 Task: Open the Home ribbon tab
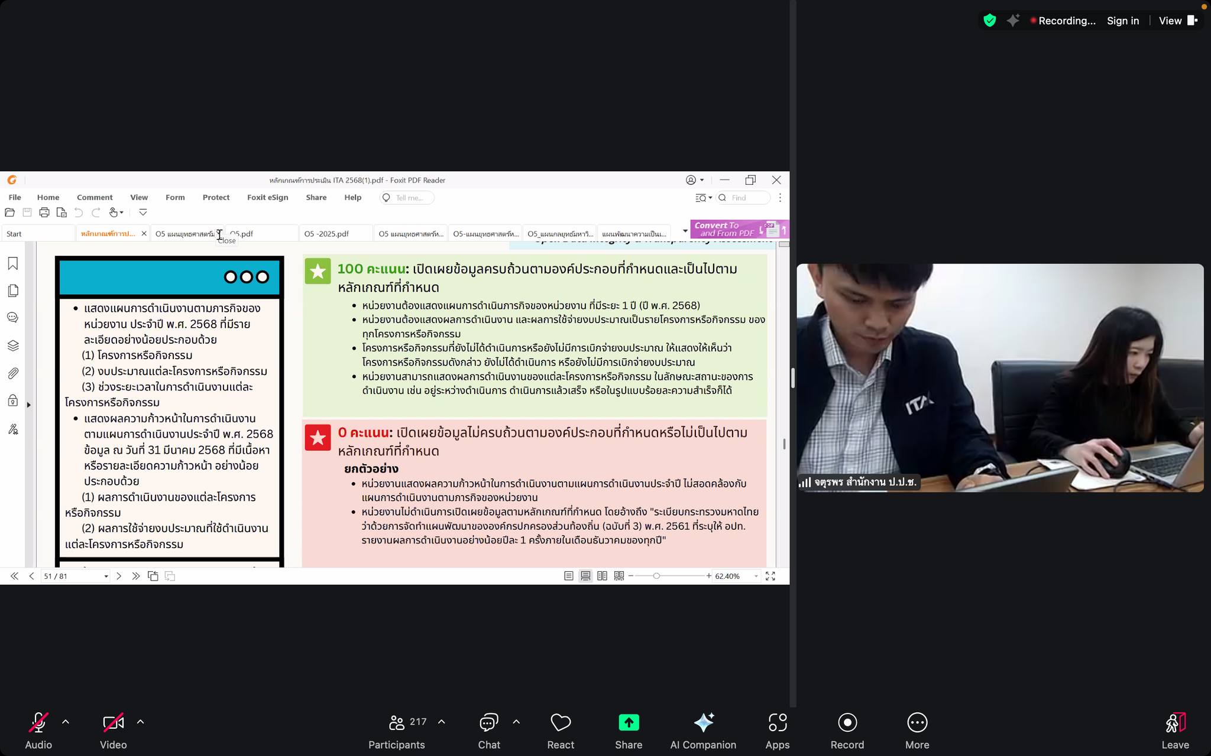(x=48, y=197)
